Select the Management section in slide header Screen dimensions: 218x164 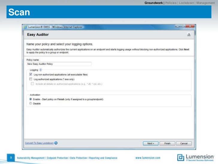point(205,3)
